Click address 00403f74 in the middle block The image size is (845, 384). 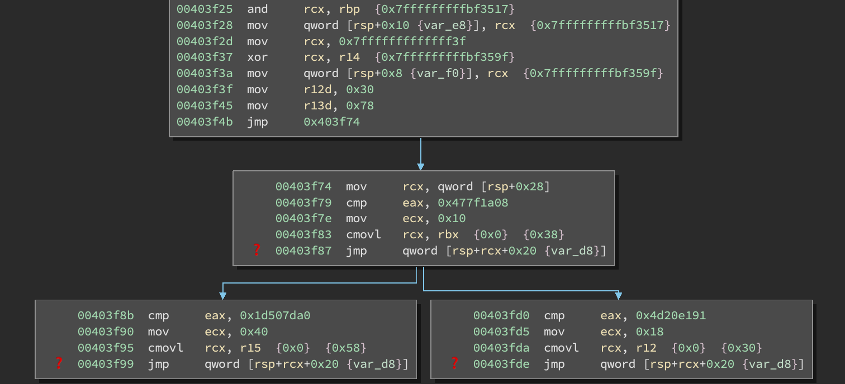[x=303, y=186]
